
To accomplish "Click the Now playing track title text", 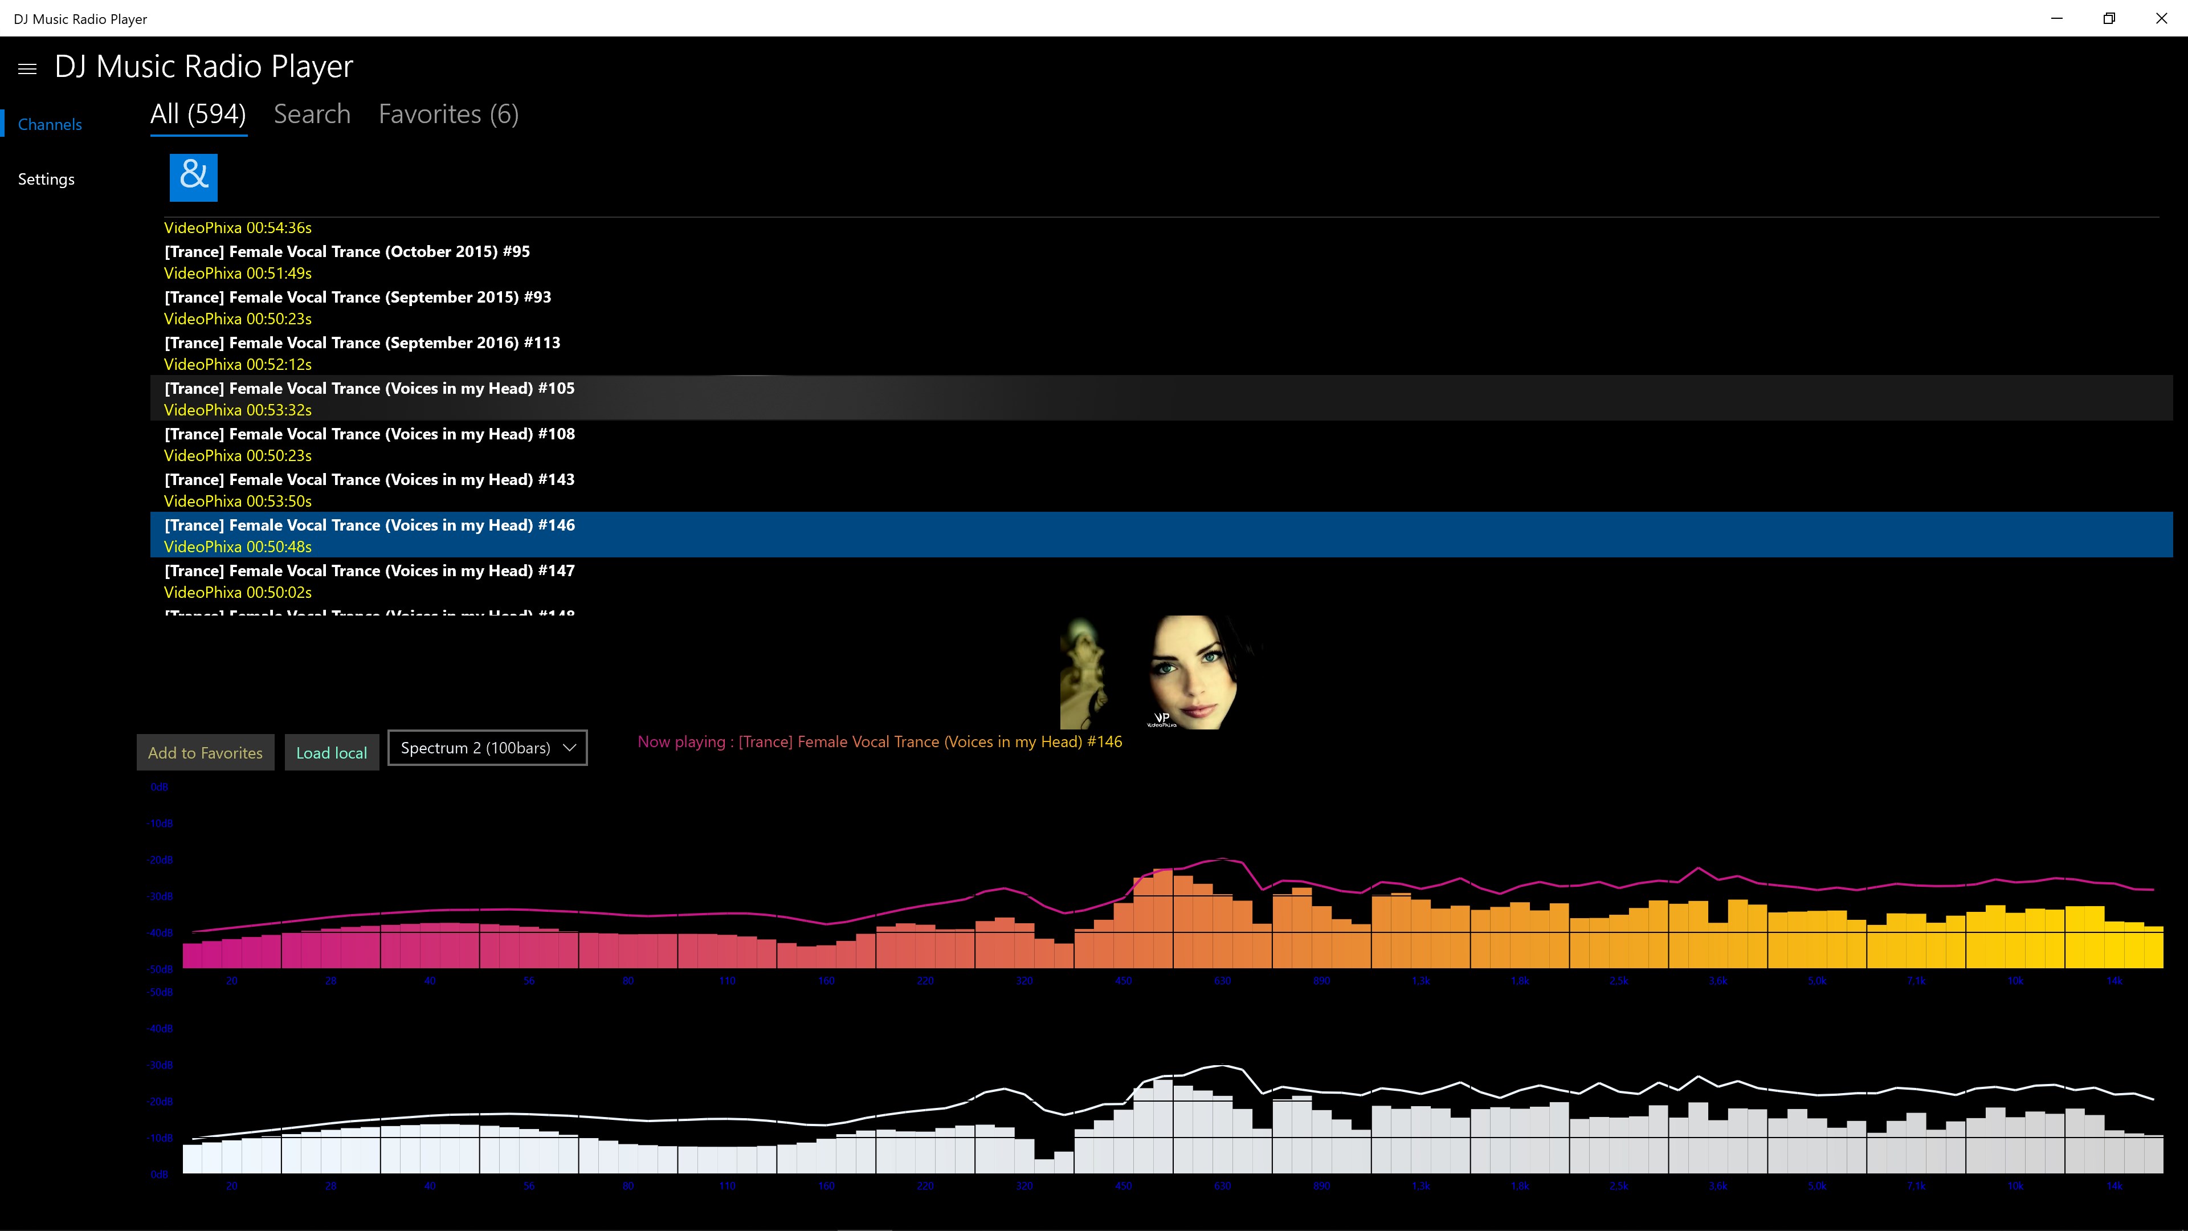I will pos(879,741).
